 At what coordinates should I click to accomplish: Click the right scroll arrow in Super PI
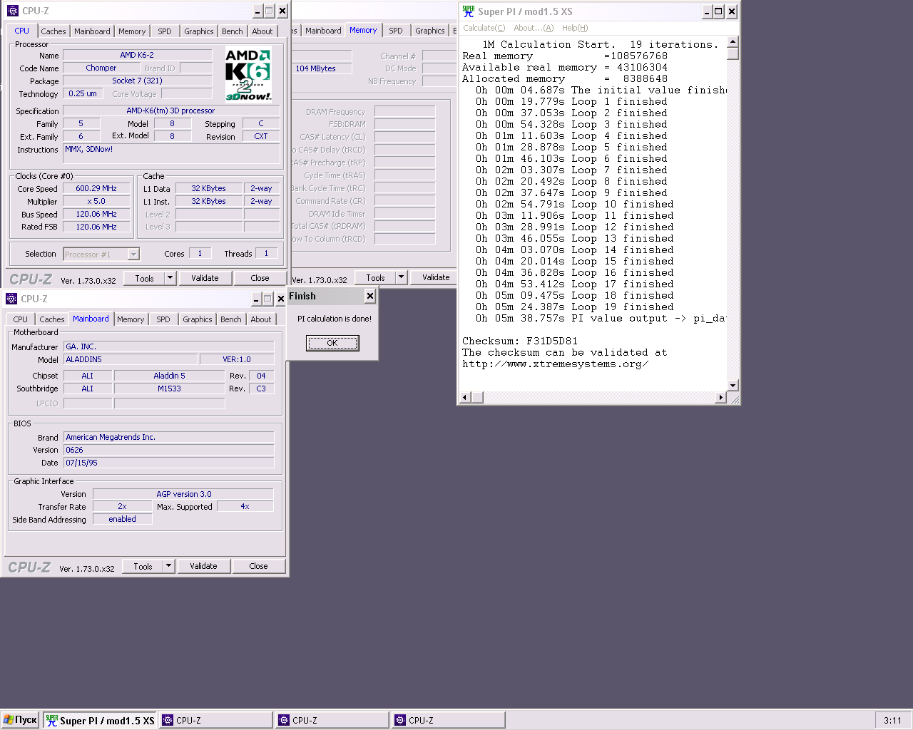click(x=720, y=397)
